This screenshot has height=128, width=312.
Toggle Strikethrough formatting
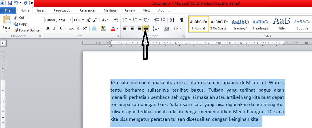tap(72, 28)
